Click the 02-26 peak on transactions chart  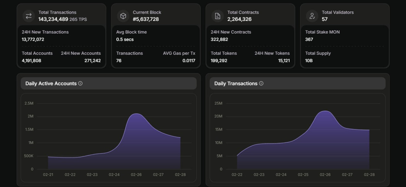coord(325,111)
